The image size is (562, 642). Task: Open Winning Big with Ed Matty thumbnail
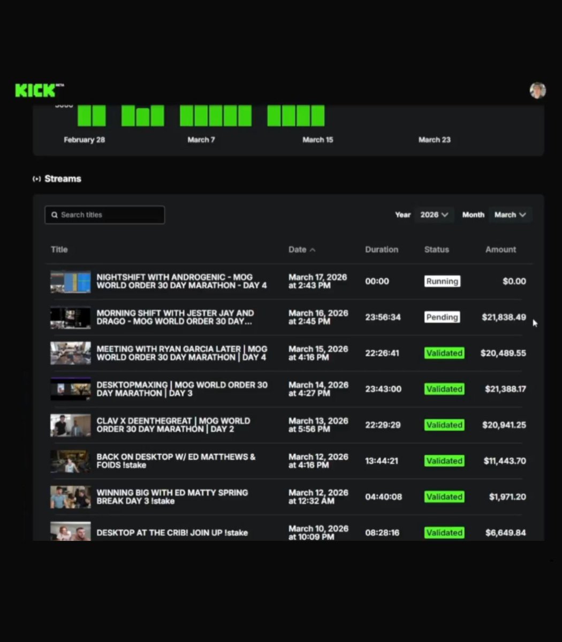[71, 496]
